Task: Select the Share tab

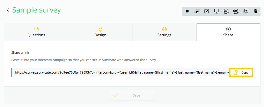Action: 228,32
